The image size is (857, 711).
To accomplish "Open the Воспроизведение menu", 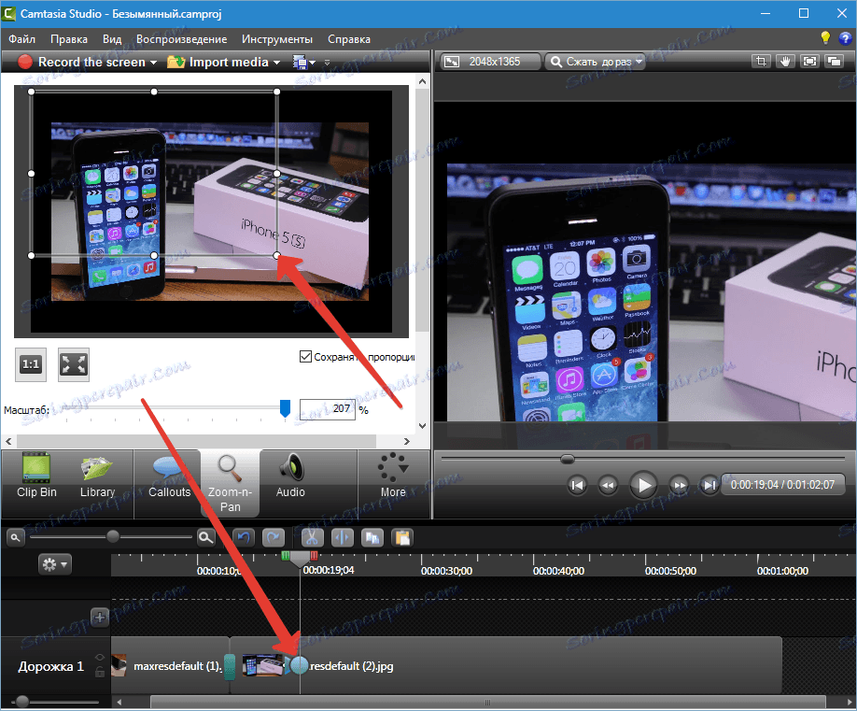I will click(x=181, y=39).
